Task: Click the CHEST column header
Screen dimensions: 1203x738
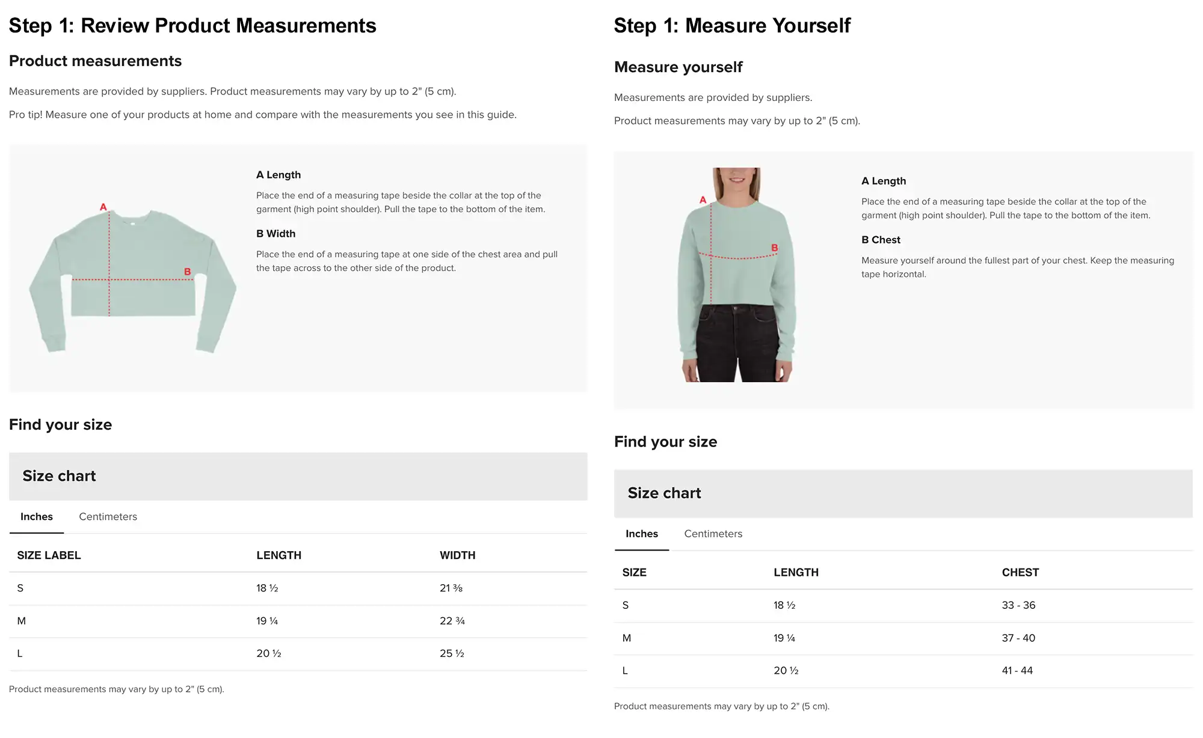Action: [x=1020, y=572]
